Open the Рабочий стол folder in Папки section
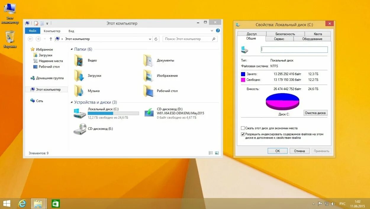The width and height of the screenshot is (370, 209). pyautogui.click(x=148, y=91)
